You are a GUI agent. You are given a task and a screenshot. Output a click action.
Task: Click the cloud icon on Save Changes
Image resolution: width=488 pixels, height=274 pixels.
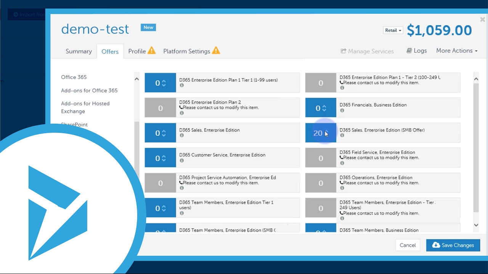[x=436, y=245]
